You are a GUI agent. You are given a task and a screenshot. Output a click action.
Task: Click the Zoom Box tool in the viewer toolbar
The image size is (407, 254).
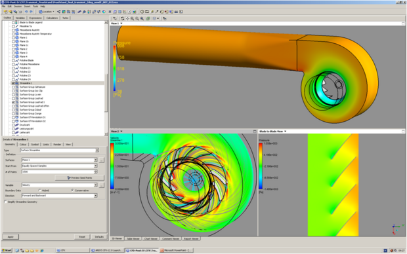pos(137,18)
